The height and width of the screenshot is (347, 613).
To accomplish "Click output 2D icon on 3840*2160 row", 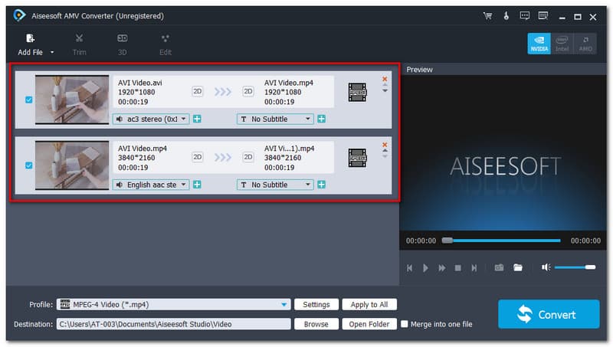I will click(x=248, y=157).
